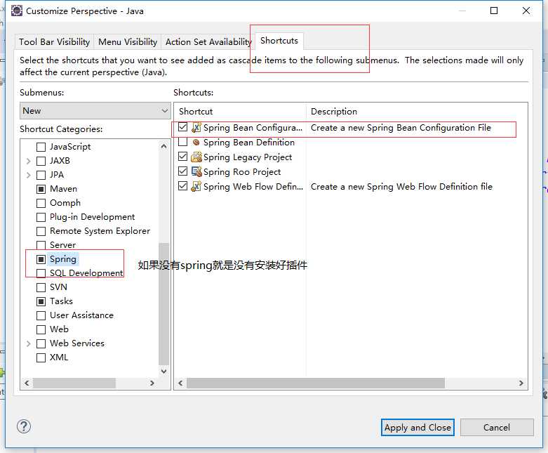Click the Spring Roo Project icon
The width and height of the screenshot is (548, 453).
coord(196,171)
